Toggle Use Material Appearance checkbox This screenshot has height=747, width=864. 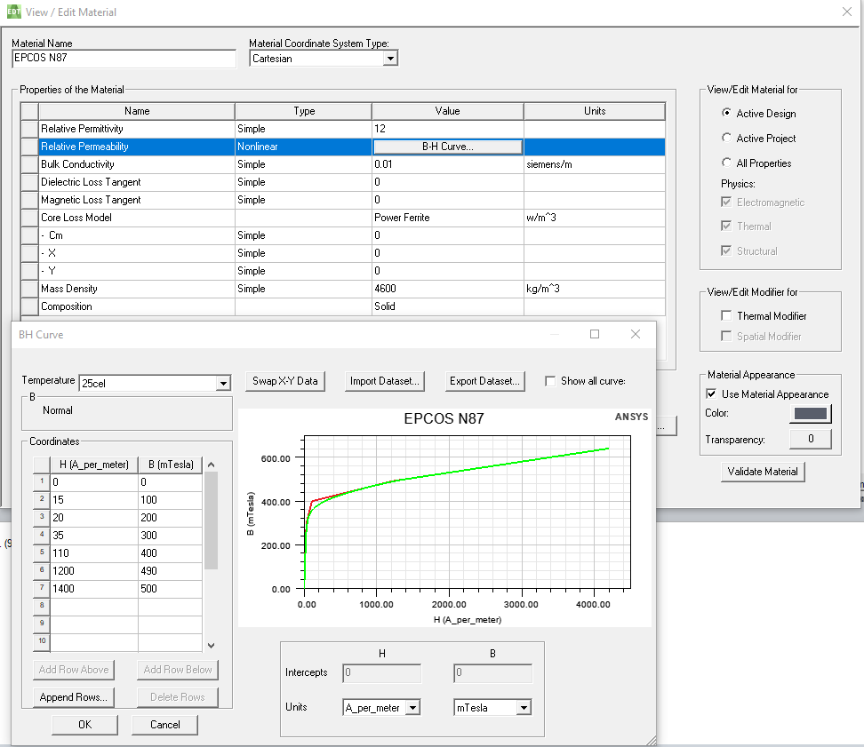point(711,394)
